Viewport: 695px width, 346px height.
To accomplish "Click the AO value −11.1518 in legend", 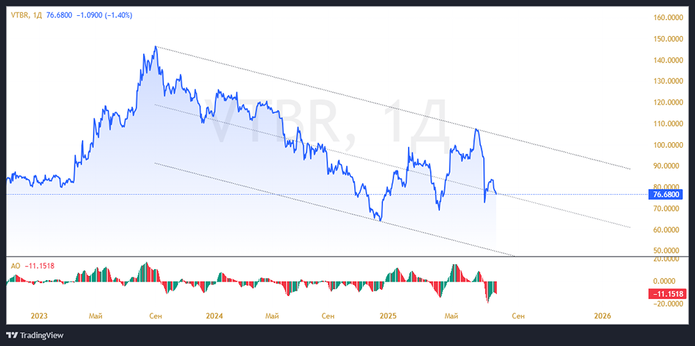I will tap(39, 266).
